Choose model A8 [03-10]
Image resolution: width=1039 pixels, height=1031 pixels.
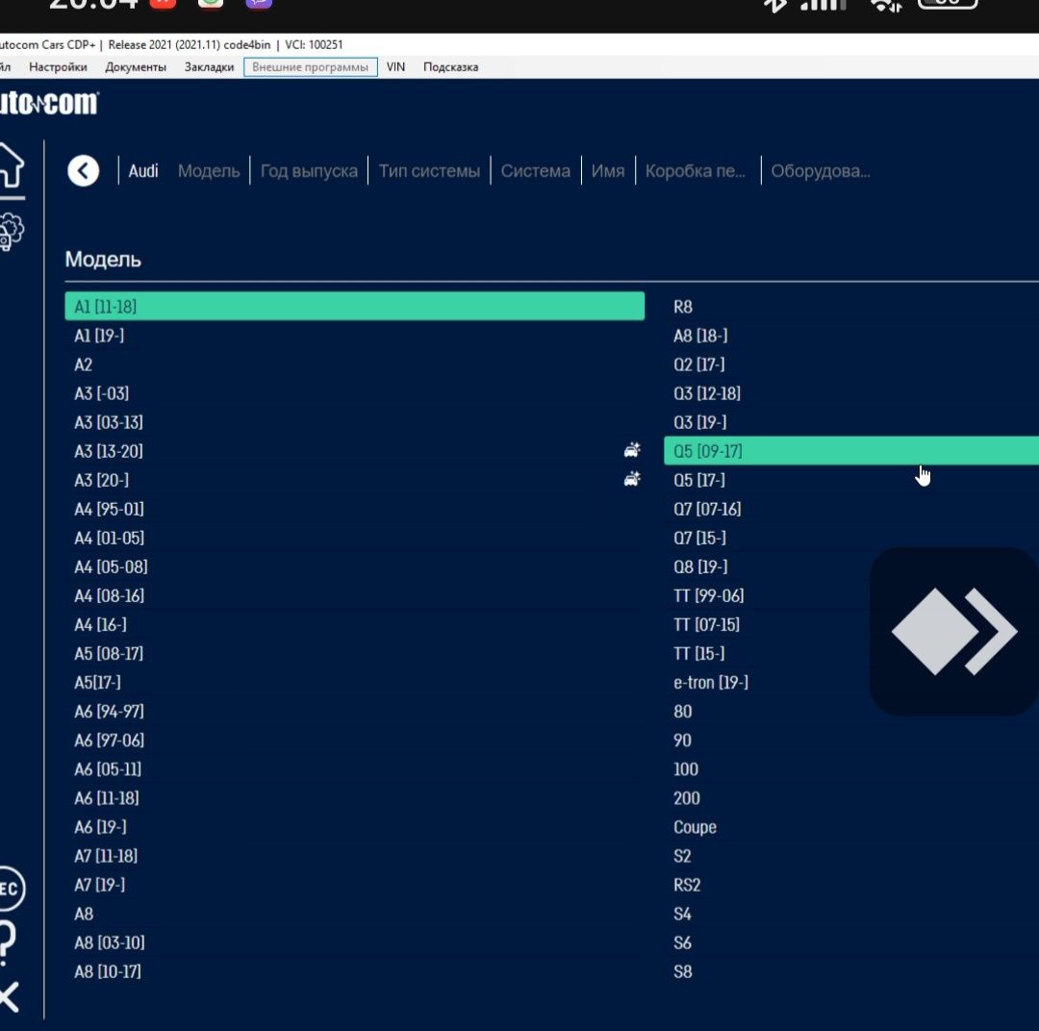[x=354, y=943]
